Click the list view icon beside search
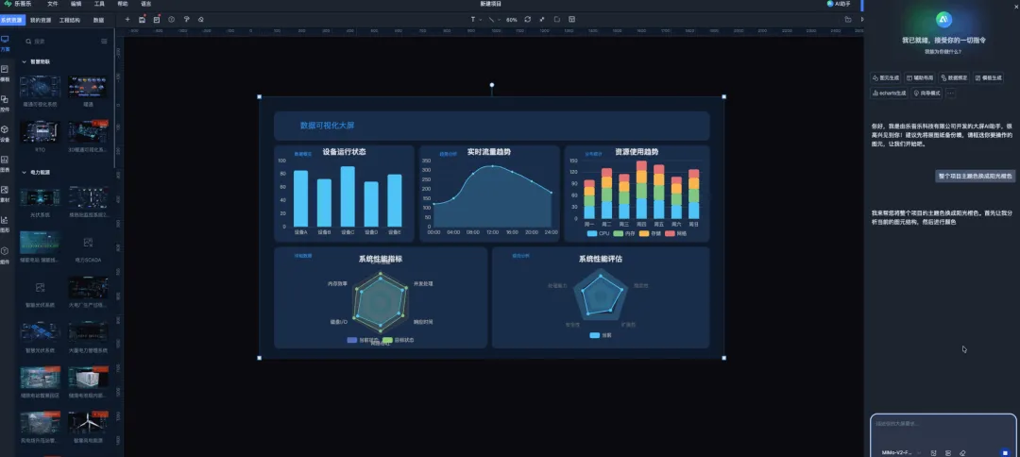1020x457 pixels. click(104, 41)
